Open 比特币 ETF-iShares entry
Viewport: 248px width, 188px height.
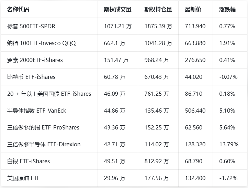pyautogui.click(x=31, y=77)
